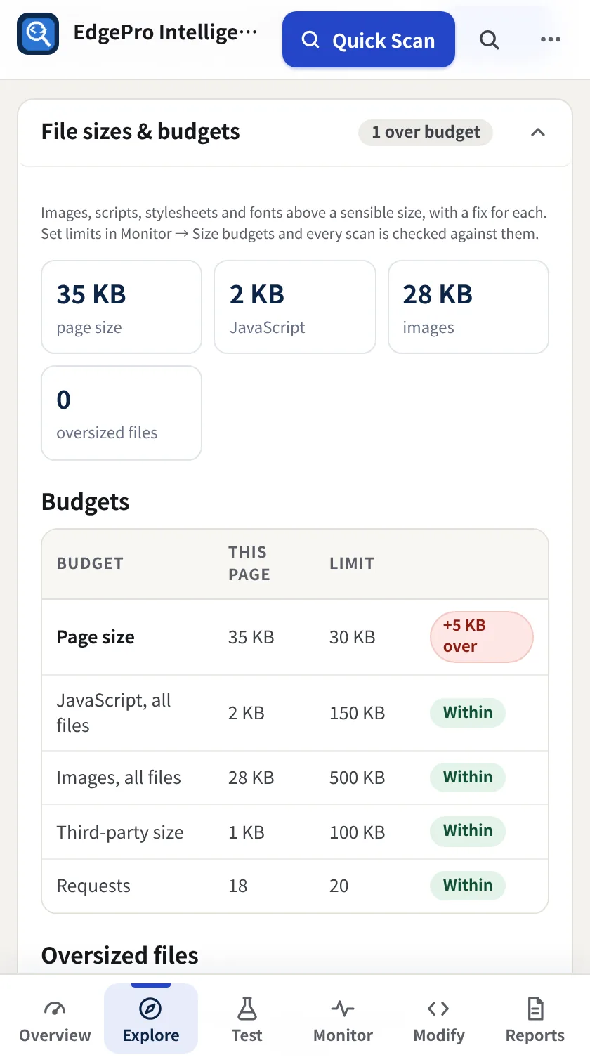Click the Within status in the JavaScript row
The image size is (590, 1062).
pos(468,712)
